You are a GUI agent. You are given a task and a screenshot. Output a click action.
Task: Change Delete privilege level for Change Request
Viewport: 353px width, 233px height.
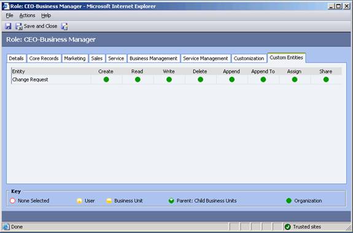pos(200,79)
